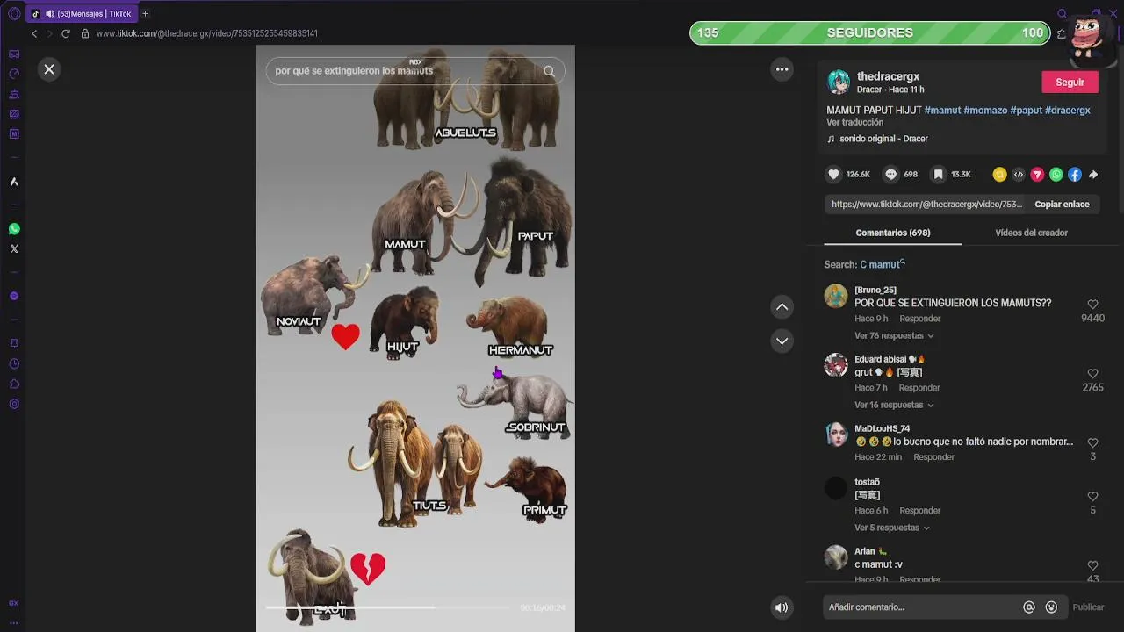
Task: Open the Opera GX main menu logo
Action: [14, 14]
